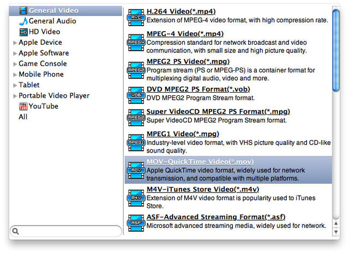Click 'Microsoft advanced streaming media' description
This screenshot has width=349, height=254.
coord(236,226)
